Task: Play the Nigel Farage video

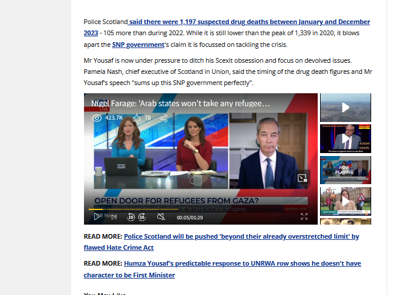Action: 96,216
